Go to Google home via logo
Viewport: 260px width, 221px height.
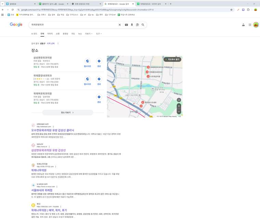click(16, 25)
